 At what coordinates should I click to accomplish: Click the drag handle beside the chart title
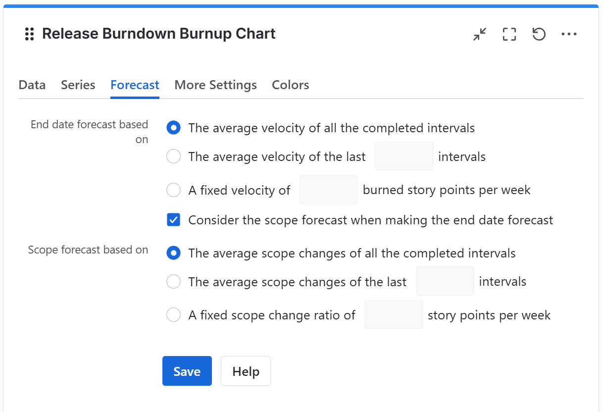pos(29,34)
